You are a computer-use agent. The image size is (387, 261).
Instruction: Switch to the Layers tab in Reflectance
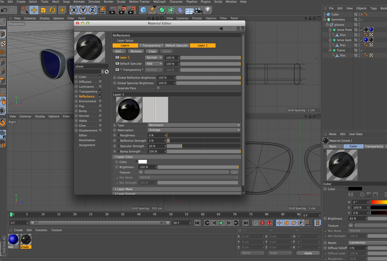click(125, 46)
